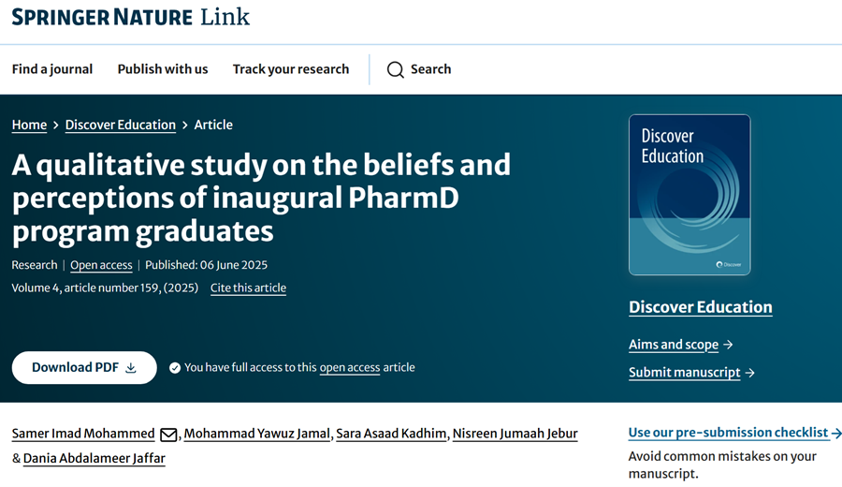842x487 pixels.
Task: Open Discover Education breadcrumb link
Action: click(x=121, y=125)
